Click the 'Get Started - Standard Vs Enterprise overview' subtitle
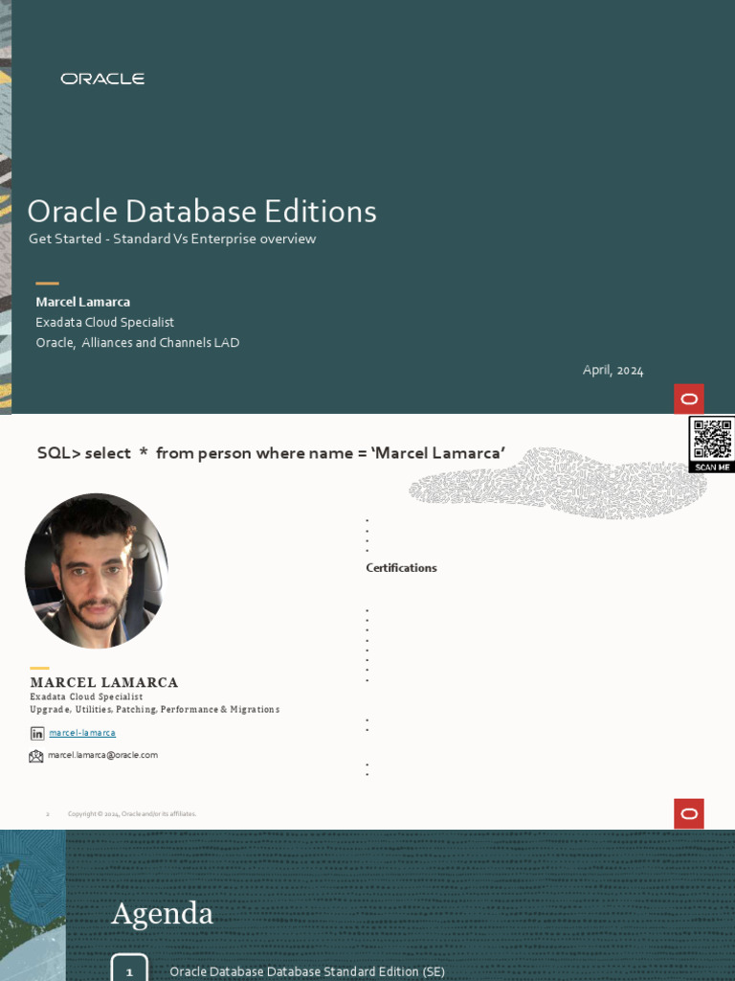Viewport: 735px width, 981px height. coord(172,239)
